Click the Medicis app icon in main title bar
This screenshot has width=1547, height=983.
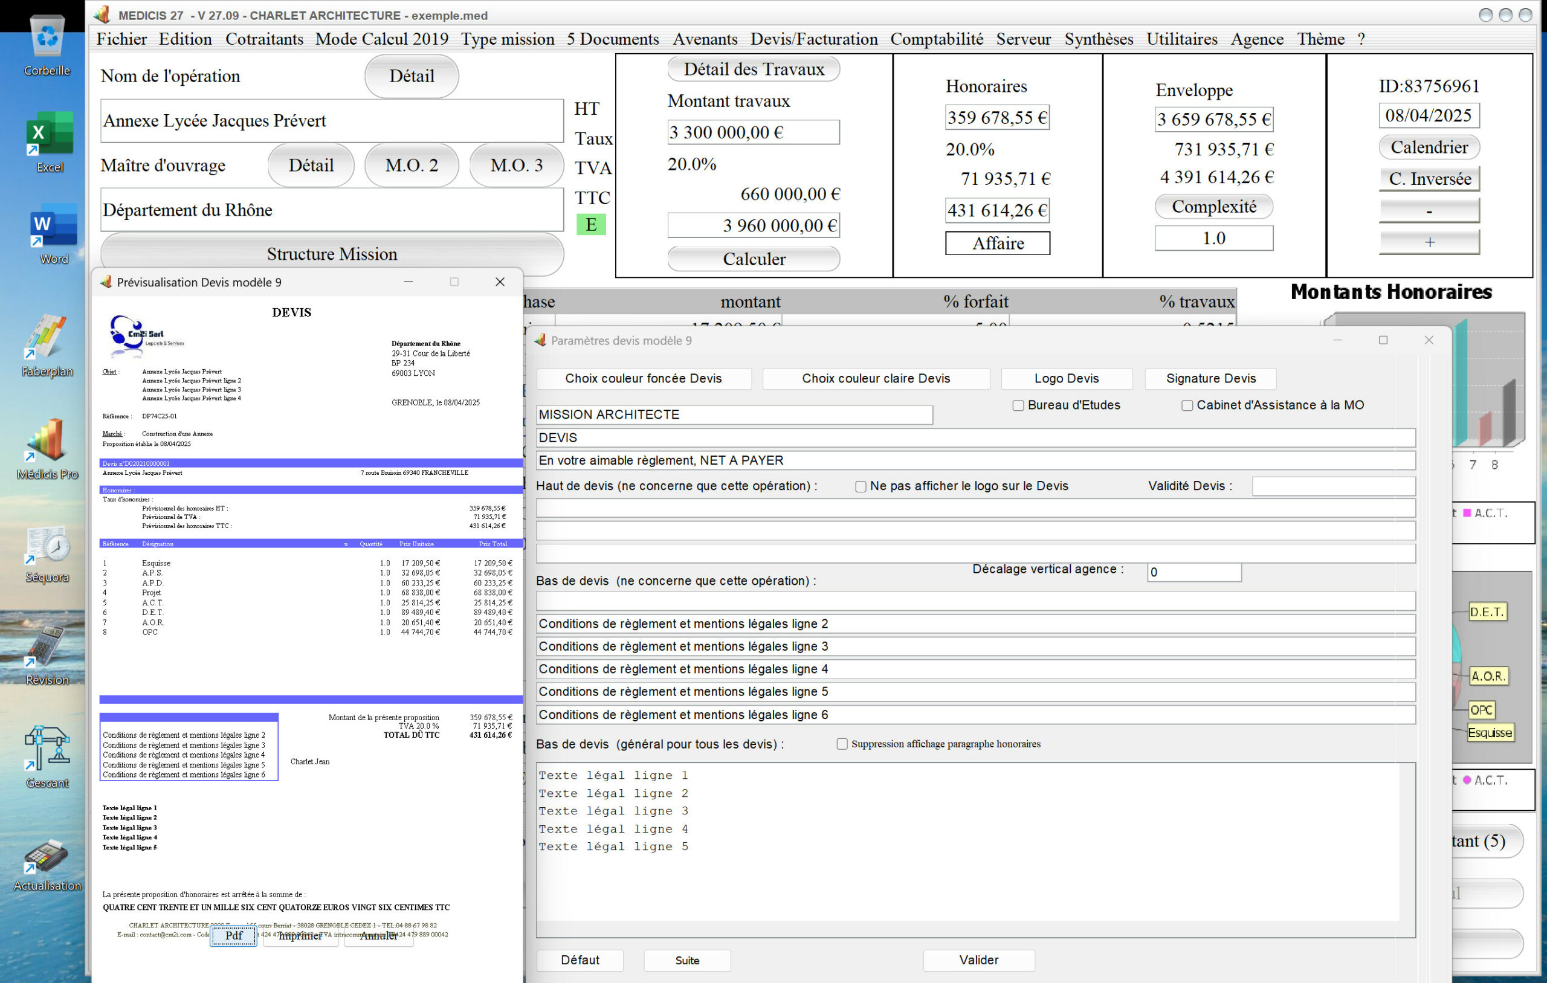(x=102, y=14)
